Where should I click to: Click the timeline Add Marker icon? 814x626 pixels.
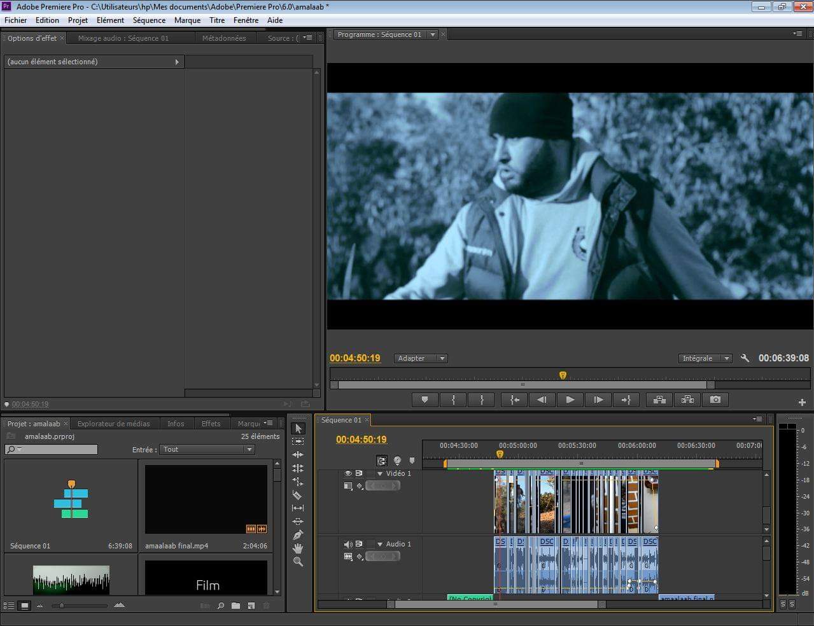412,461
